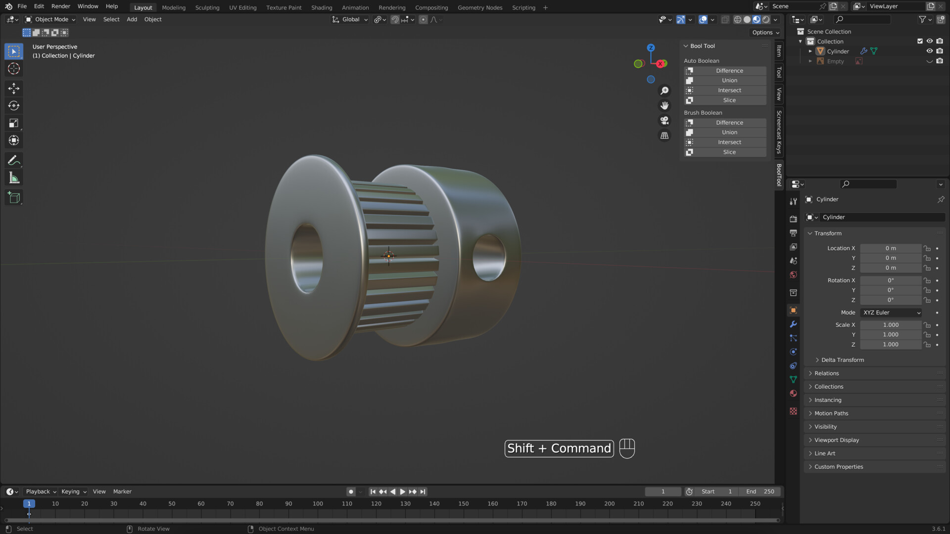Screen dimensions: 950x534
Task: Collapse the Collection in the outliner
Action: (x=800, y=41)
